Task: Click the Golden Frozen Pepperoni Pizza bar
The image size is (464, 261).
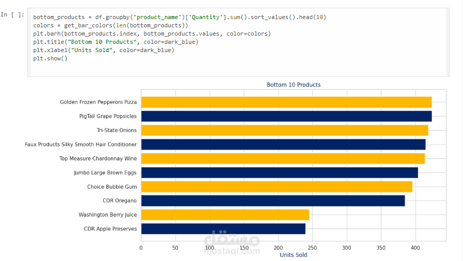Action: 286,102
